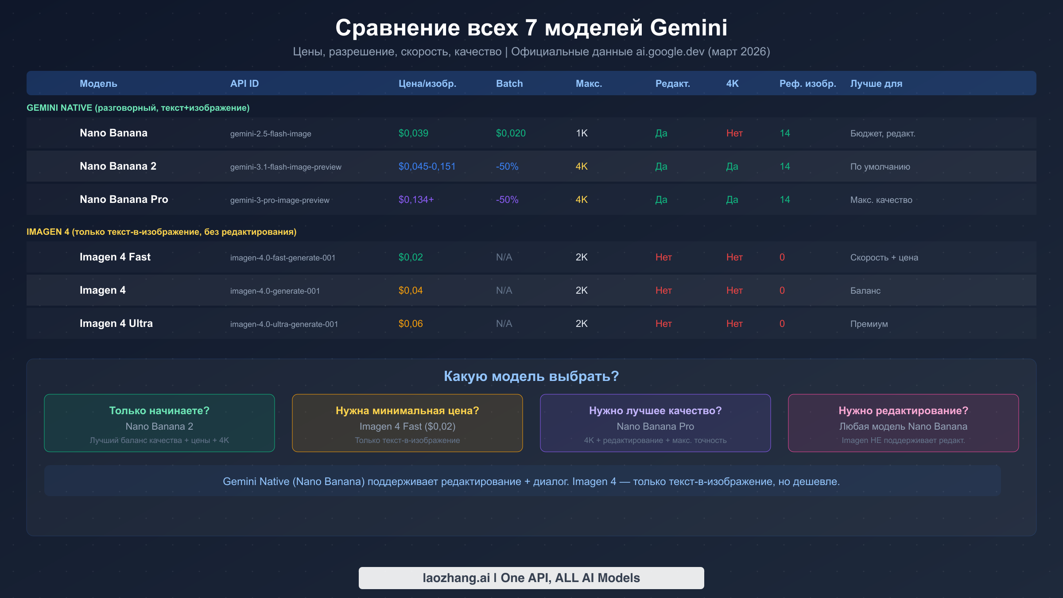Select the Нужно лучшее качество? card

pyautogui.click(x=655, y=423)
